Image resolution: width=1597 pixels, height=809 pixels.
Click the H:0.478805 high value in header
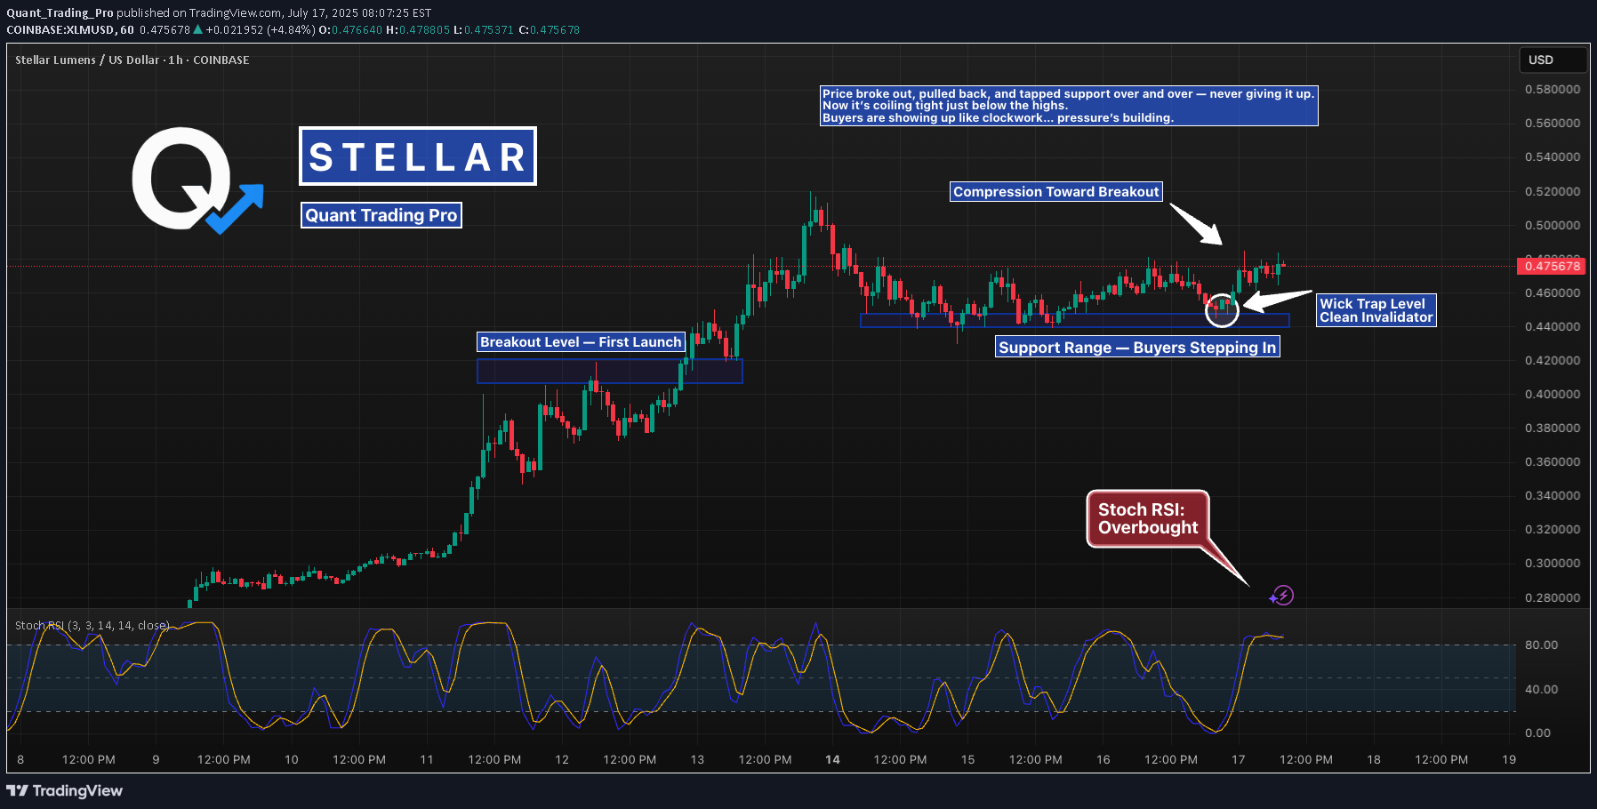418,29
